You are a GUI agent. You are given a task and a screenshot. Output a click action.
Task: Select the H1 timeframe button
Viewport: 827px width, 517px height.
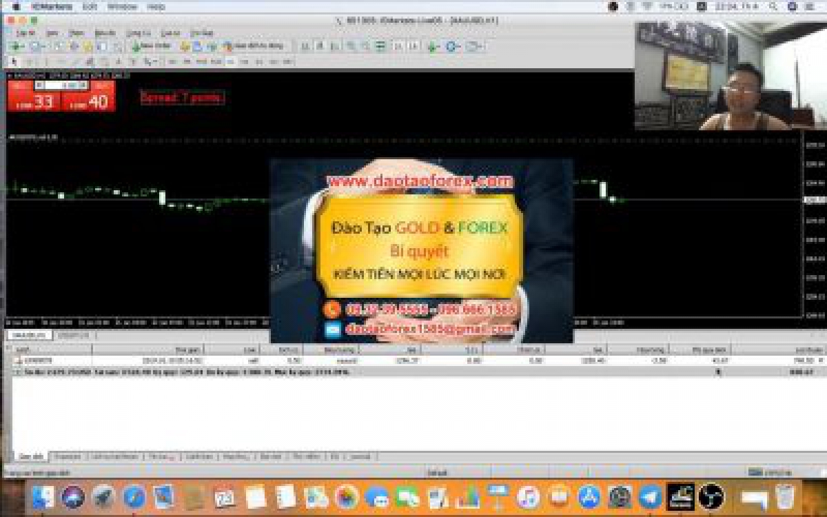point(230,62)
